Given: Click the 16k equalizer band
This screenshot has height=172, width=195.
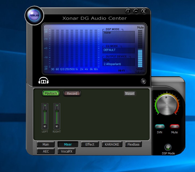Looking at the screenshot, I should coord(96,48).
